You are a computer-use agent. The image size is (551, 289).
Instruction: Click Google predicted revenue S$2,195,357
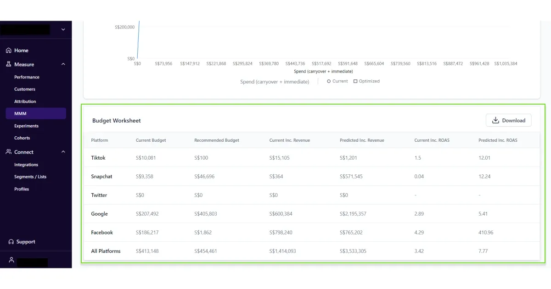pyautogui.click(x=353, y=214)
